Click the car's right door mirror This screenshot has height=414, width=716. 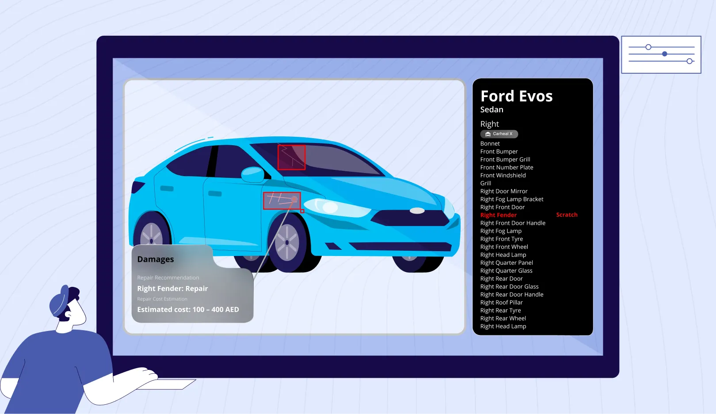click(x=253, y=175)
